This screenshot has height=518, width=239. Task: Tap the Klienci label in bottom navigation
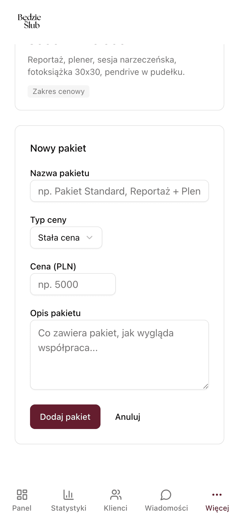click(x=116, y=508)
